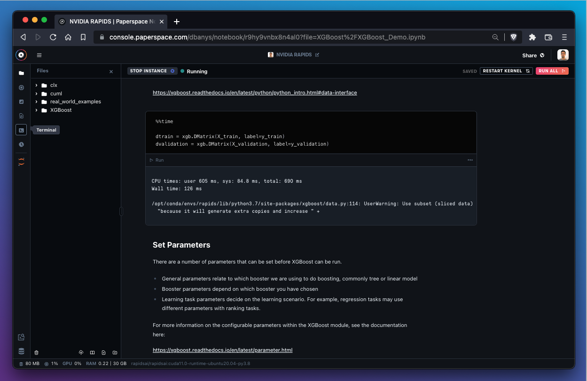Screen dimensions: 587x381
Task: Open the xgboost parameter.html documentation link
Action: pos(222,350)
